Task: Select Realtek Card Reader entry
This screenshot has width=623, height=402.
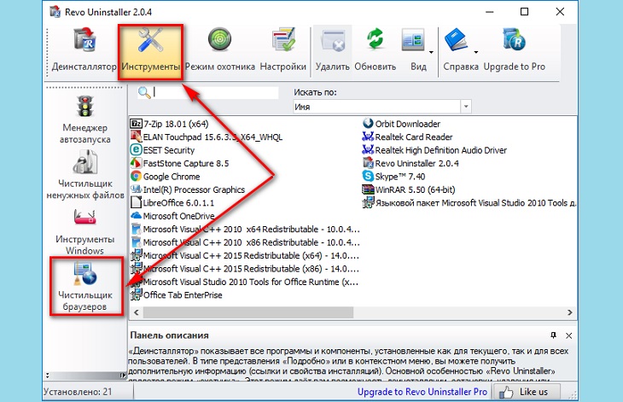Action: click(407, 137)
